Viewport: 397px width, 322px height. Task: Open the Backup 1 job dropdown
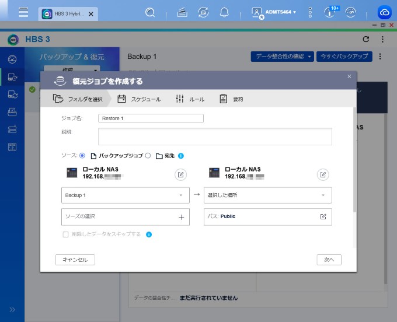[126, 195]
